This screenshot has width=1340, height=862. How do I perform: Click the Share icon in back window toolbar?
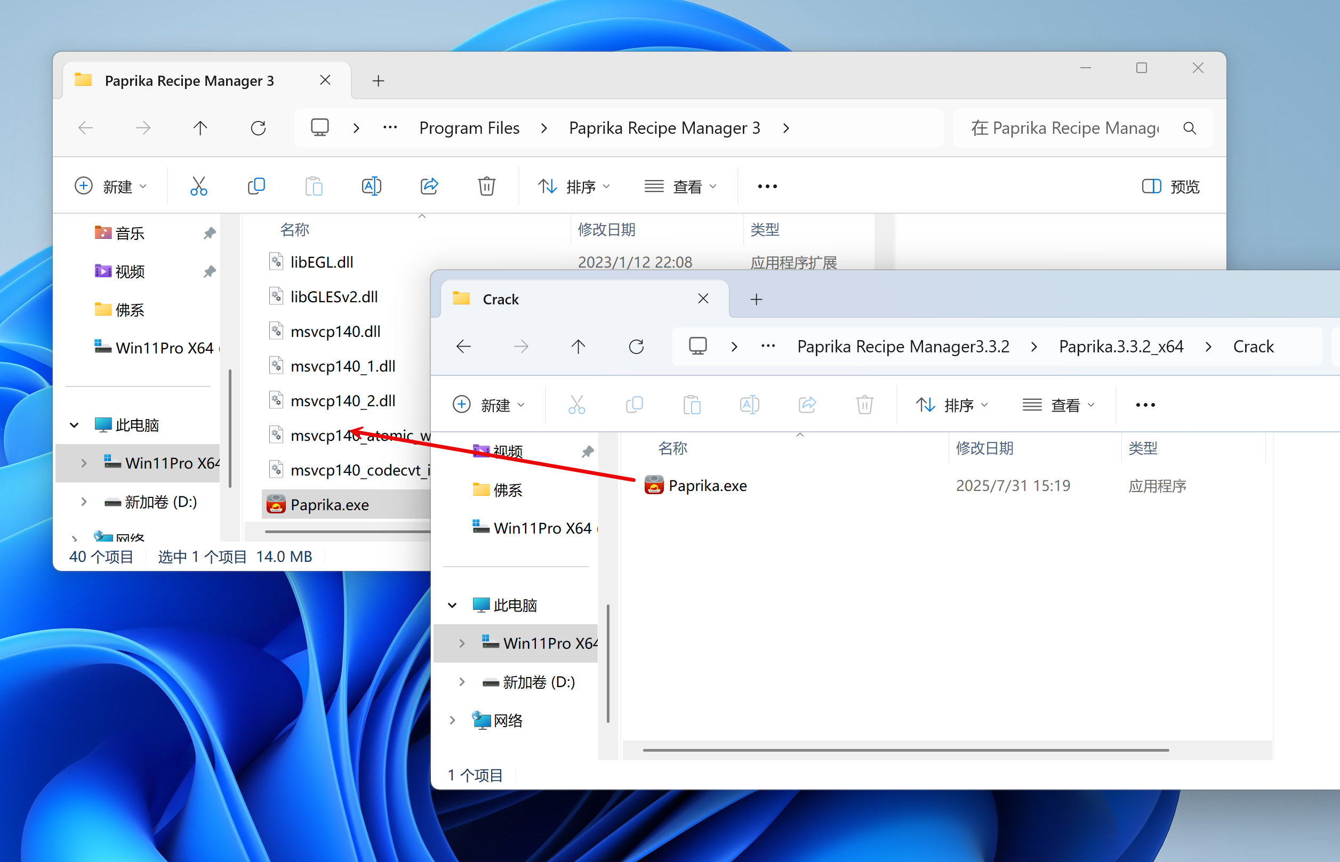(x=429, y=186)
